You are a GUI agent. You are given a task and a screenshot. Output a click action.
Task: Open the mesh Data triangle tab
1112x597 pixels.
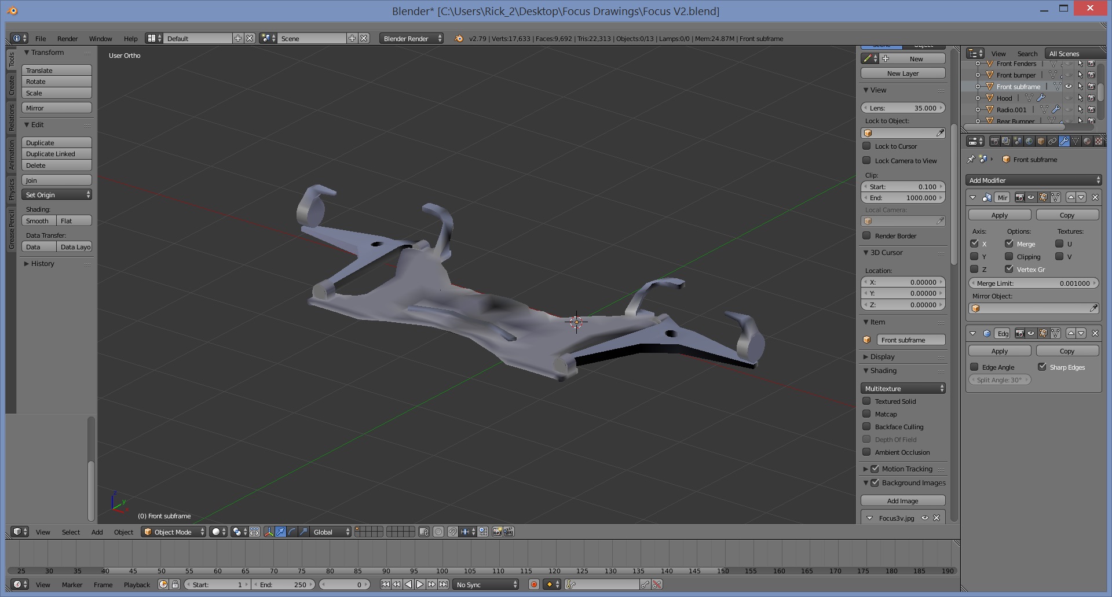[x=1076, y=141]
